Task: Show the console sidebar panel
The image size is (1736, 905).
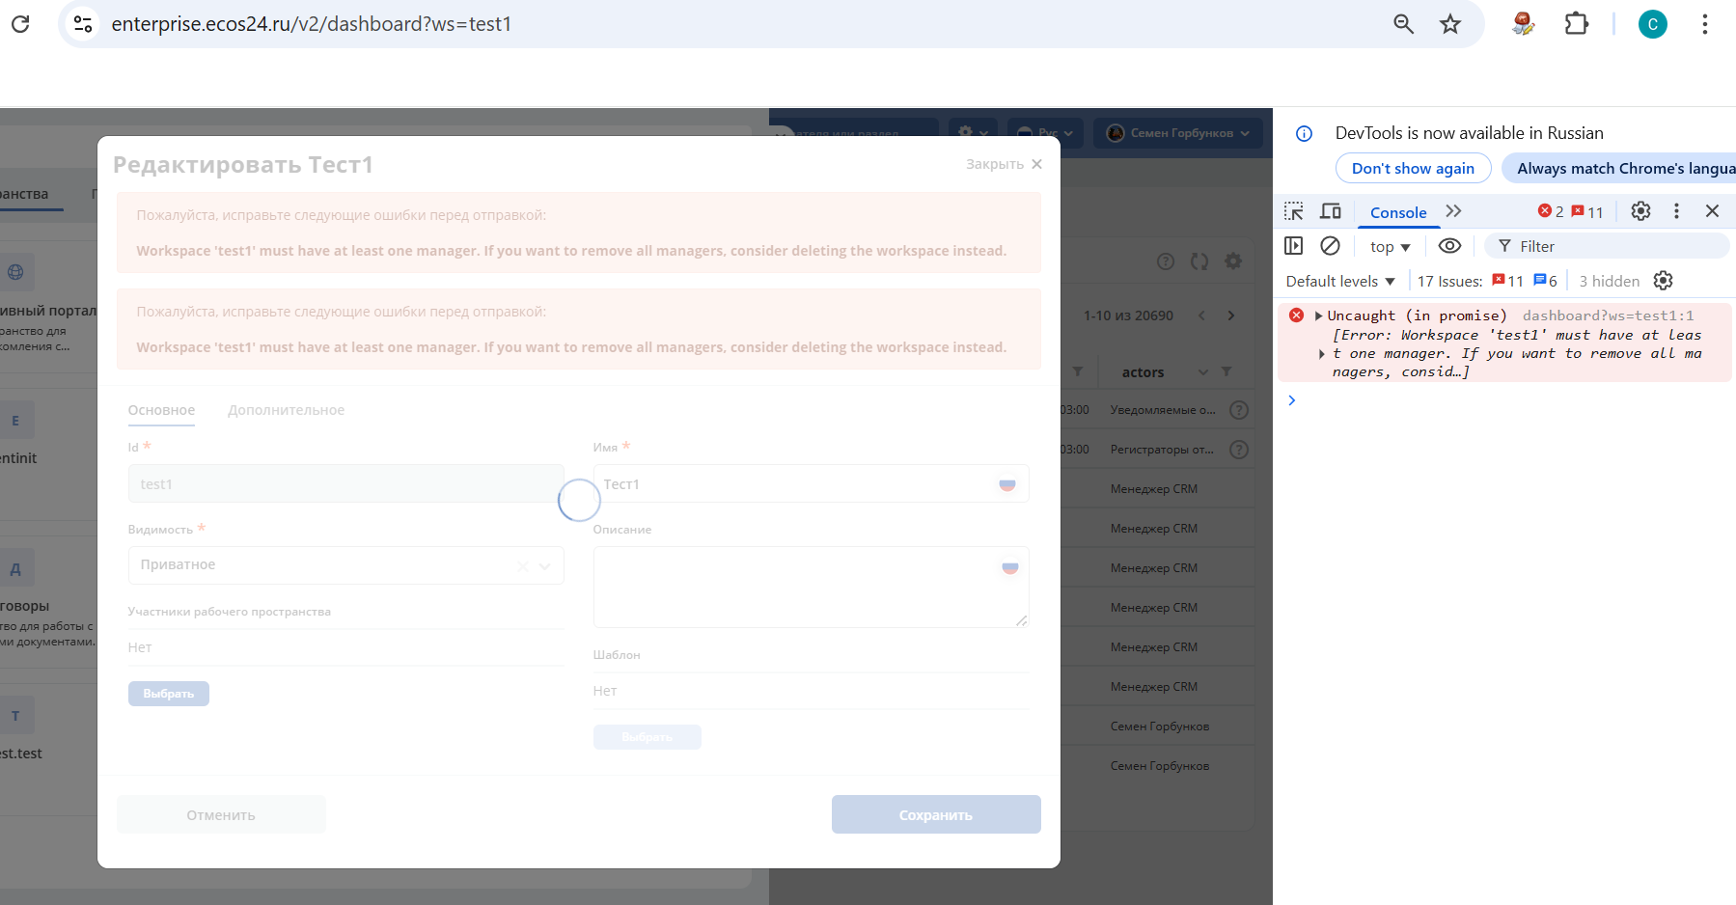Action: 1294,246
